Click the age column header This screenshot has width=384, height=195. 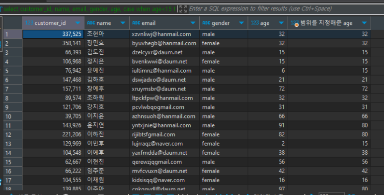tap(268, 23)
